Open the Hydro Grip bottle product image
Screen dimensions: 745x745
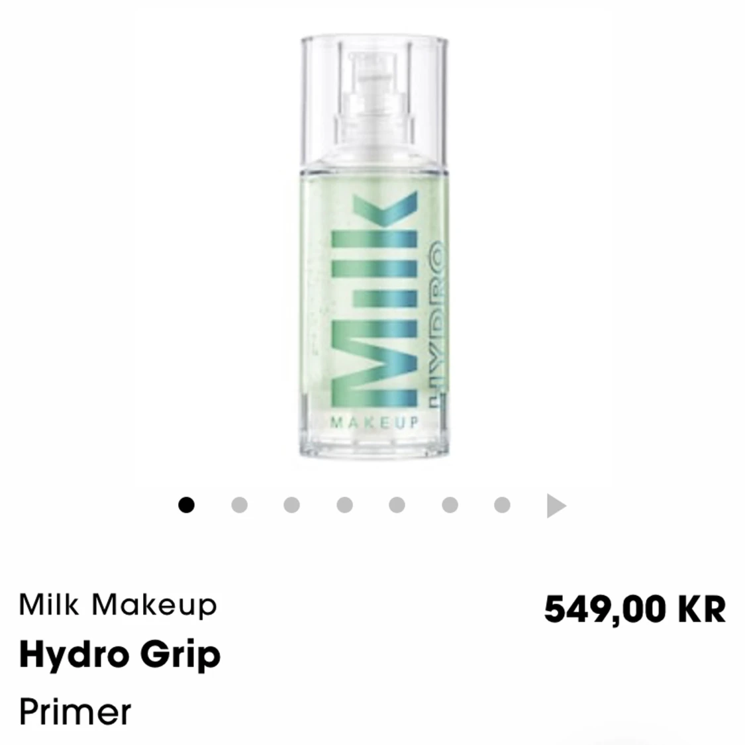pos(373,247)
